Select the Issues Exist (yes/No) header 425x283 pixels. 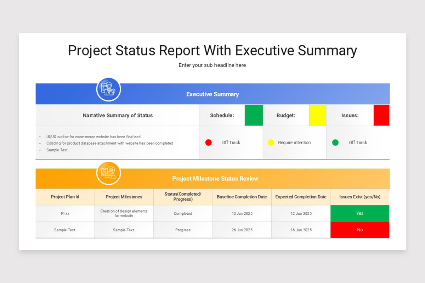coord(360,197)
